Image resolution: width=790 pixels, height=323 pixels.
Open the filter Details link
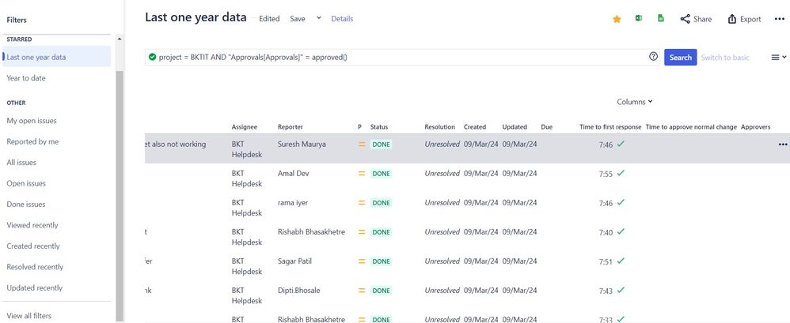(x=342, y=19)
